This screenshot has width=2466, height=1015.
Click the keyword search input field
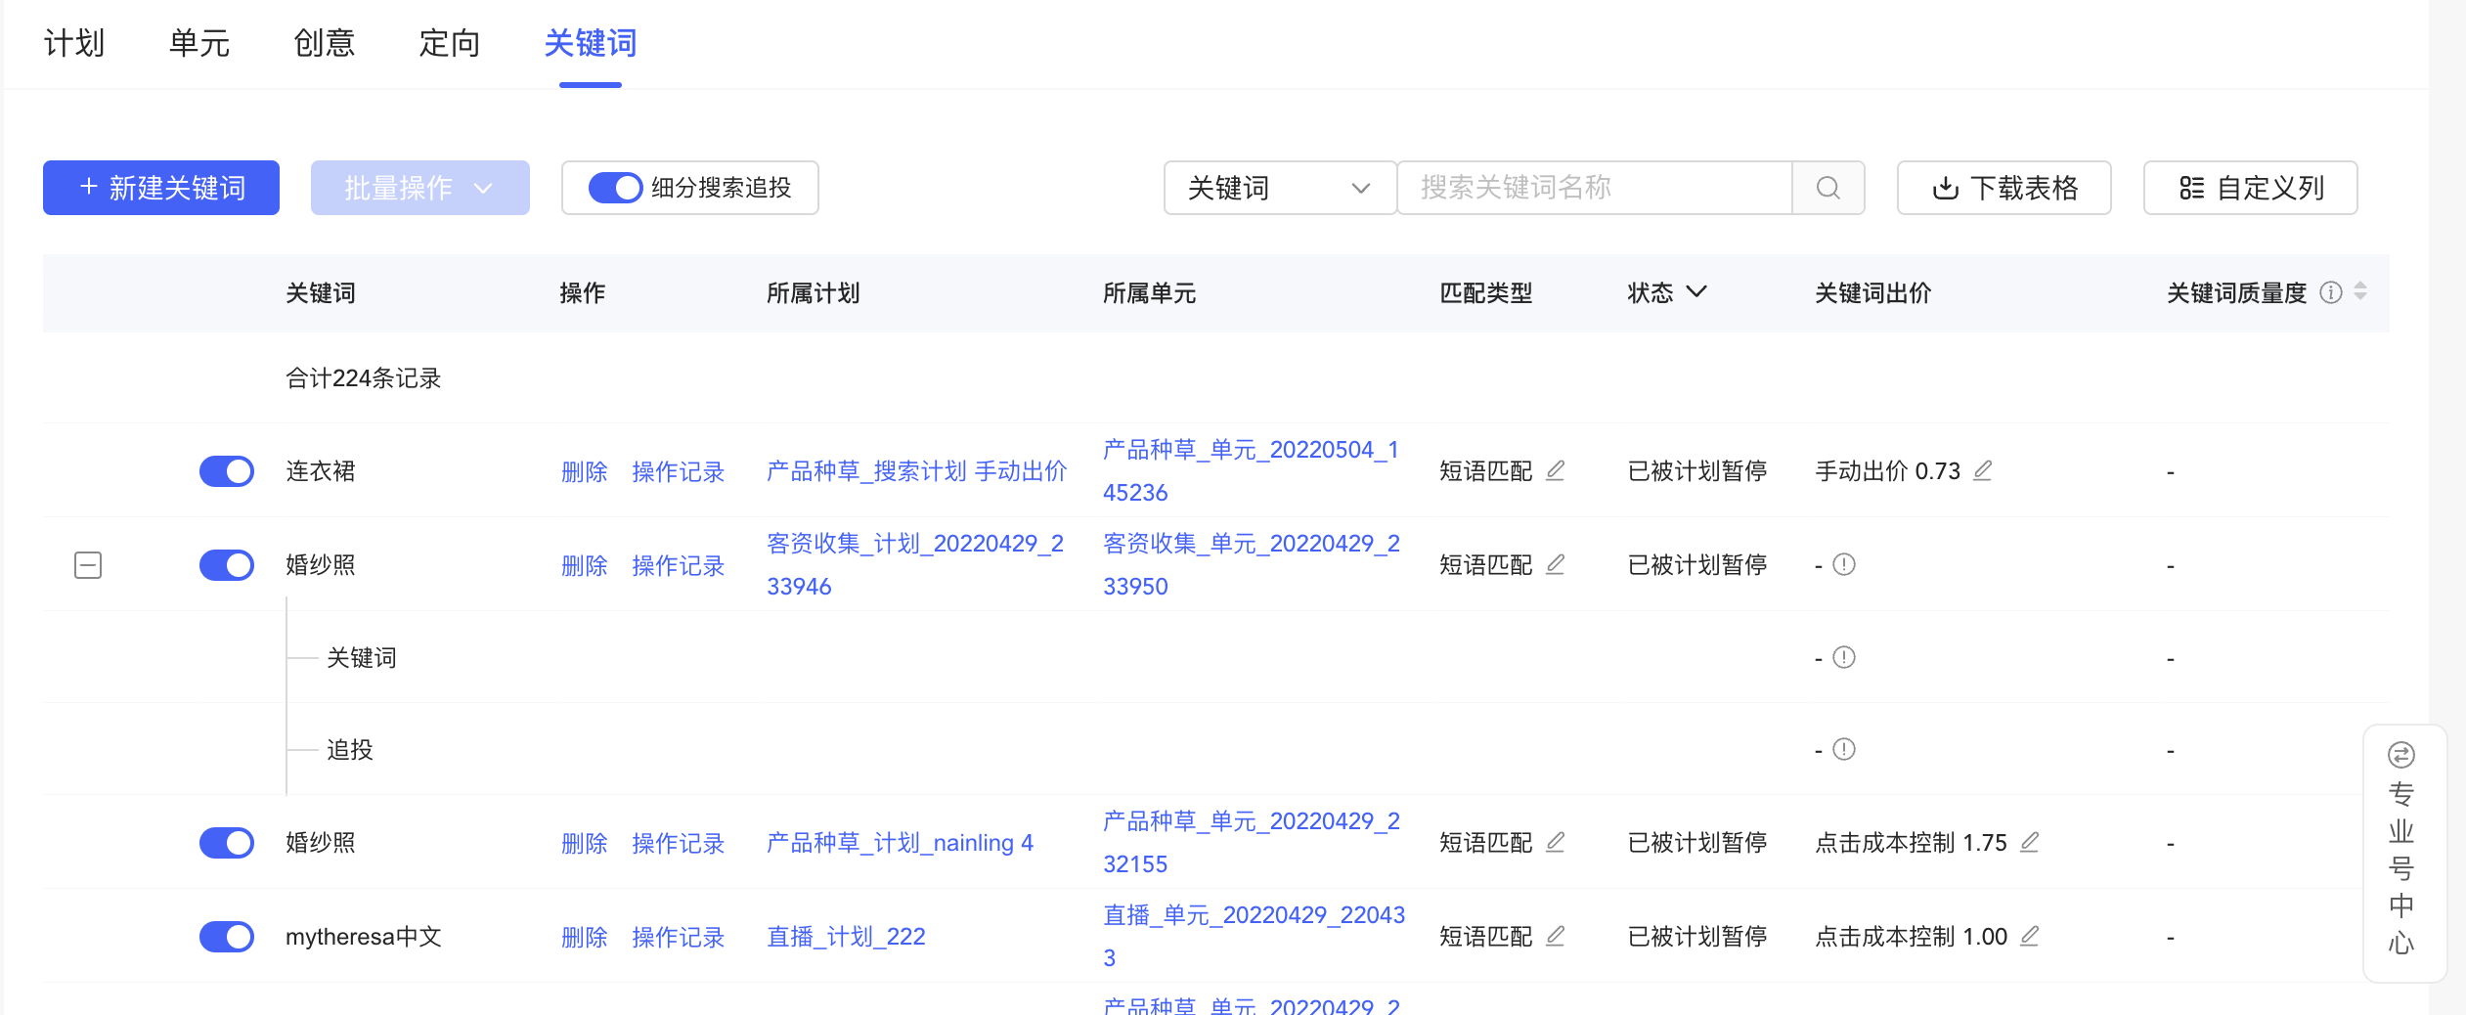(x=1594, y=188)
